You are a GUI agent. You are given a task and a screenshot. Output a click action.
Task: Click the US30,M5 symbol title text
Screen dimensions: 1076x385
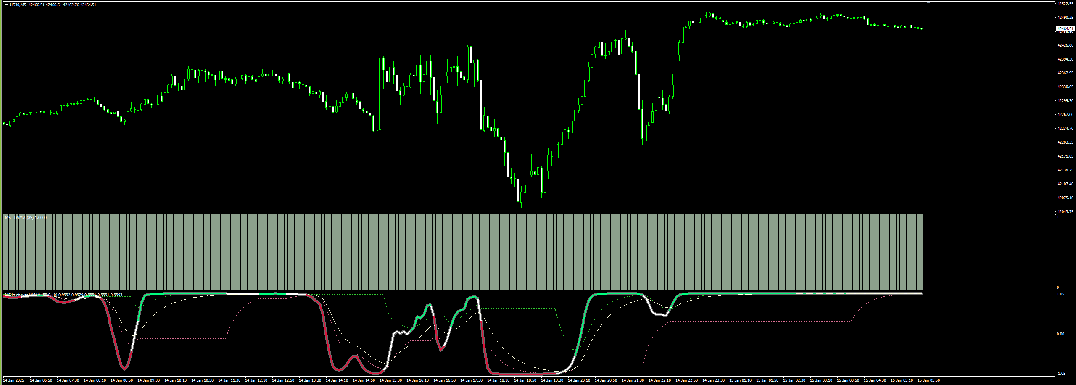tap(18, 5)
